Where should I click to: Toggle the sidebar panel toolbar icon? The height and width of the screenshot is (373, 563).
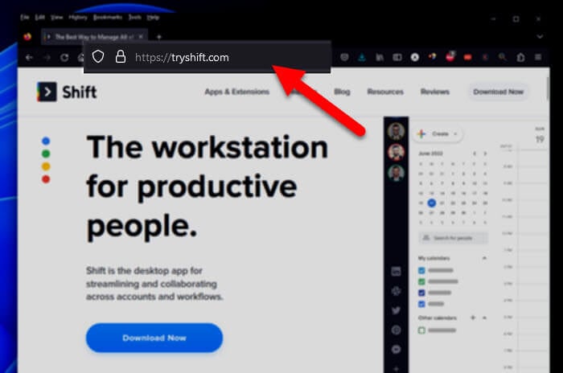397,57
